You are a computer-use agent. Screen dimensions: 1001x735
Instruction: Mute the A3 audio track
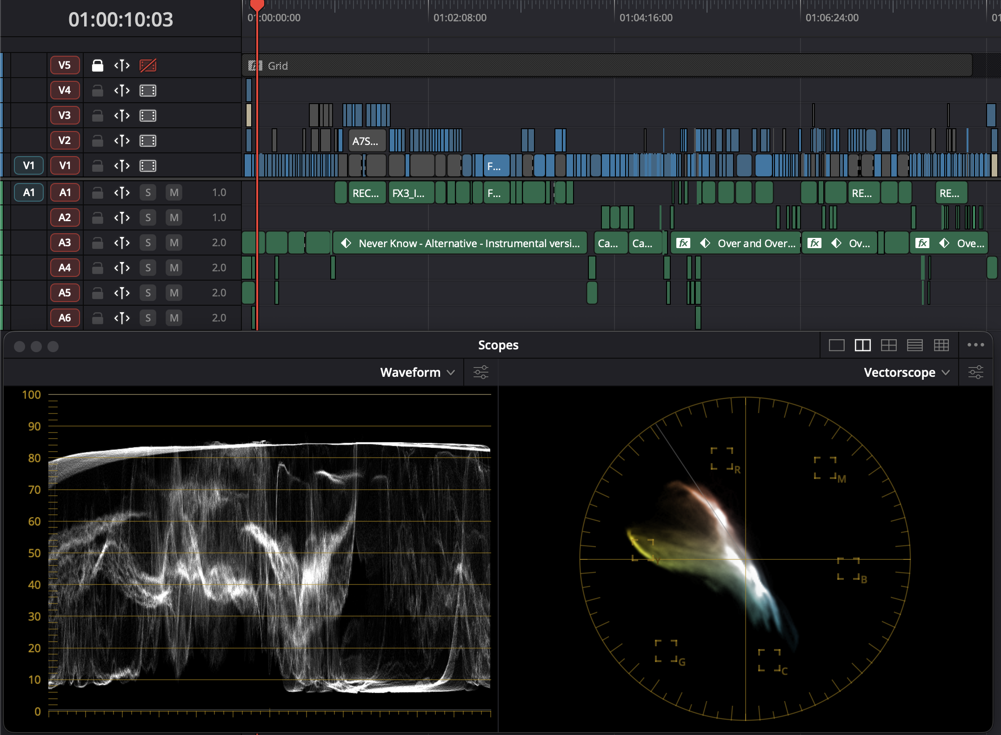coord(174,243)
